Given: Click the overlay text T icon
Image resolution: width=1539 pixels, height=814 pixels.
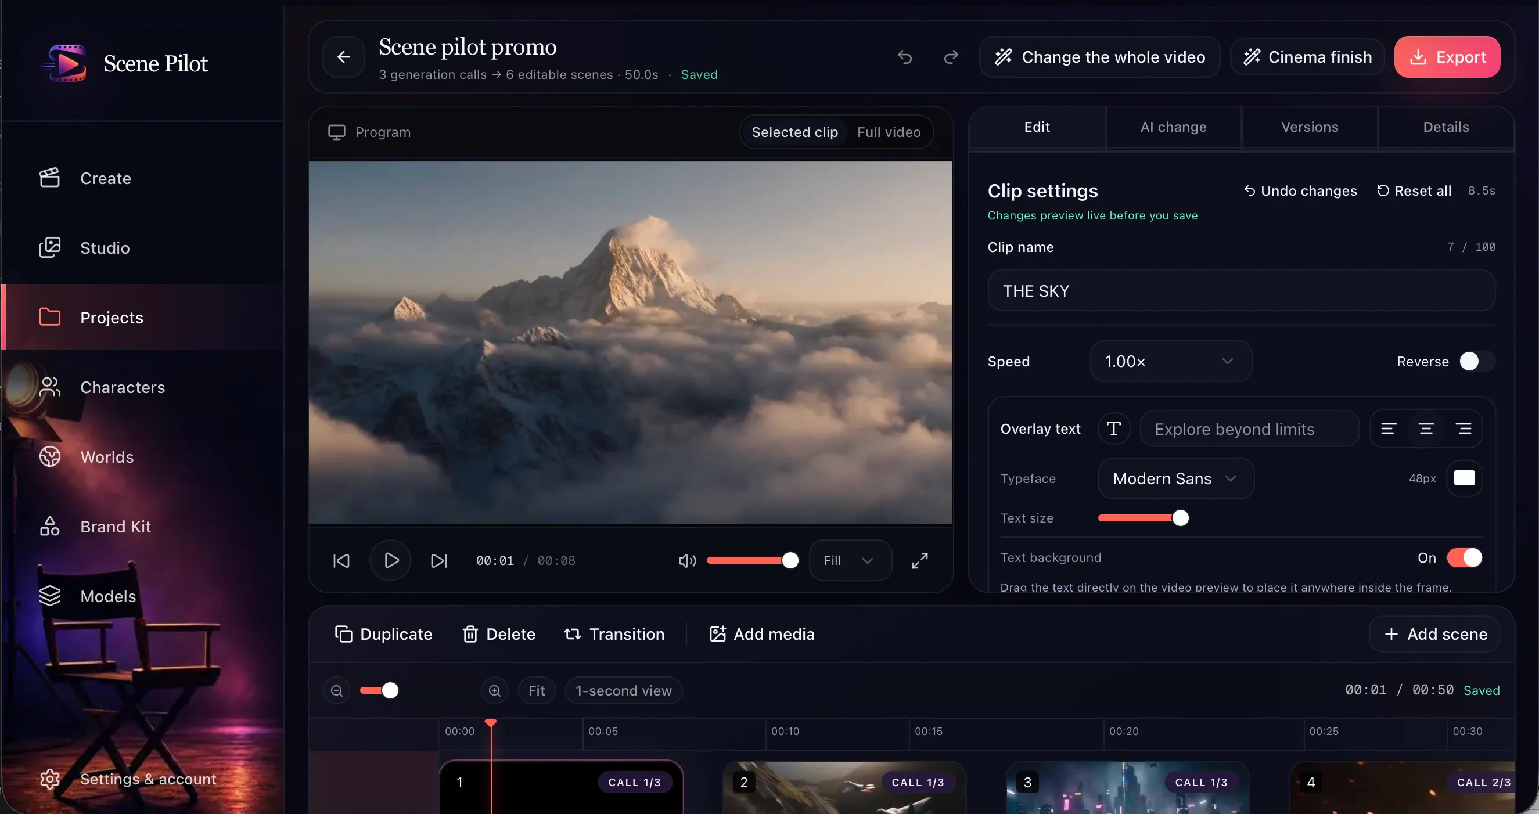Looking at the screenshot, I should (x=1114, y=429).
